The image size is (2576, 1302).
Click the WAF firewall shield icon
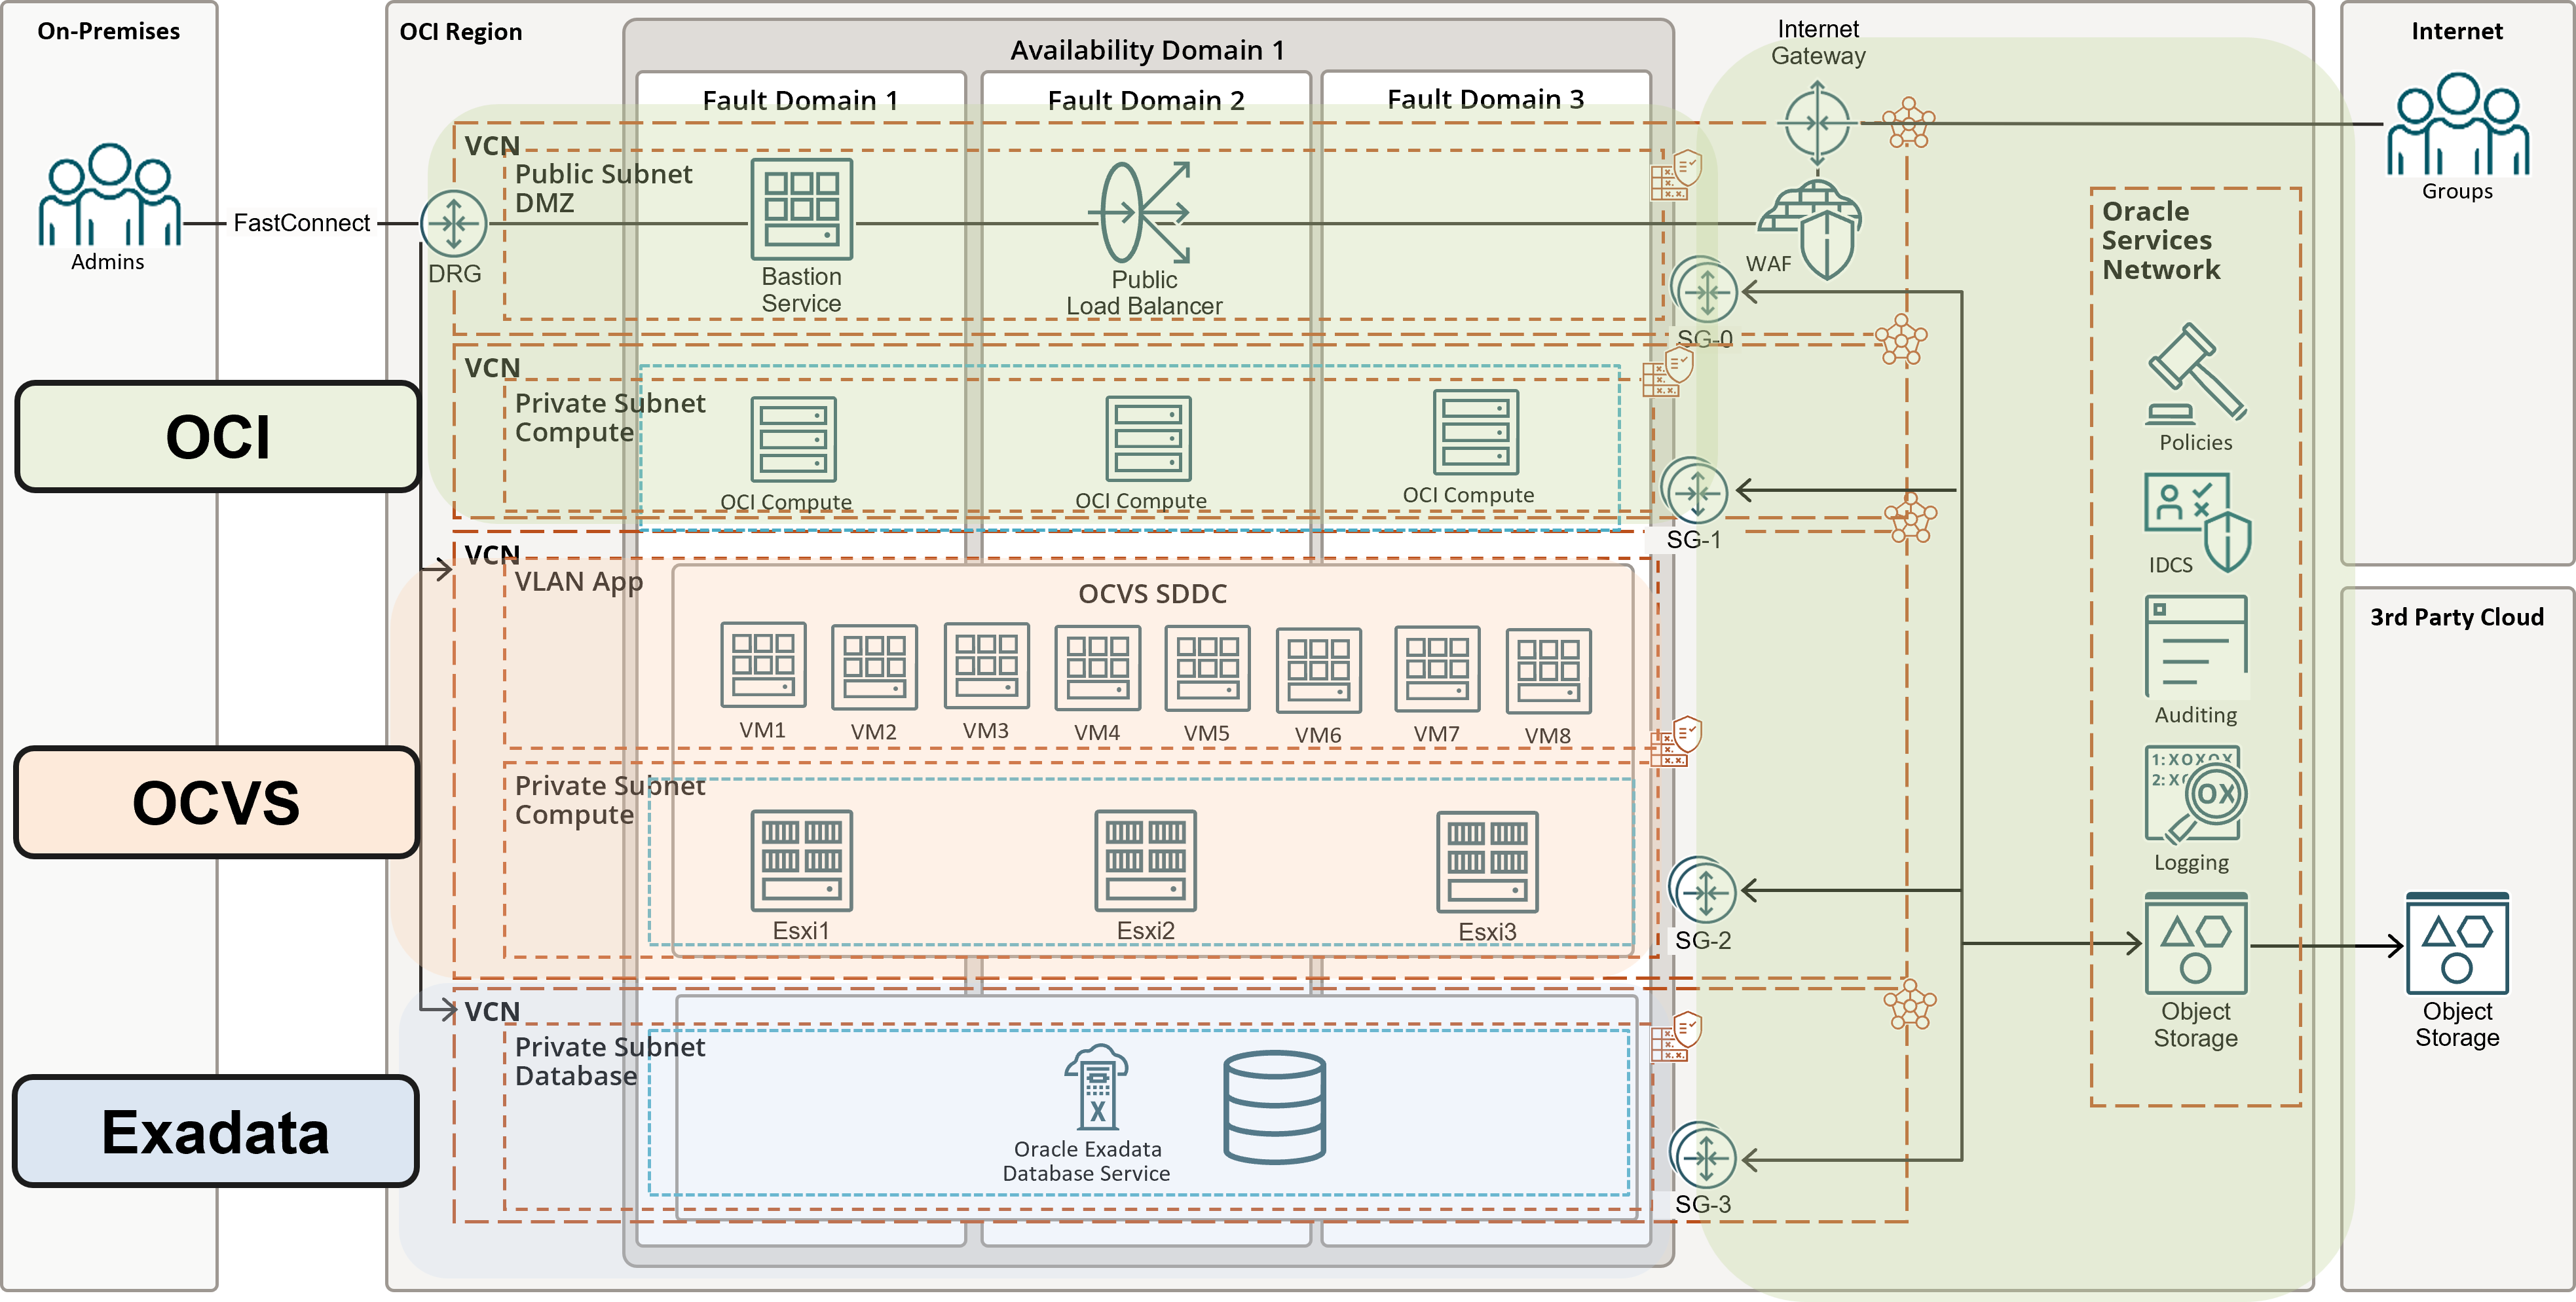point(1812,229)
